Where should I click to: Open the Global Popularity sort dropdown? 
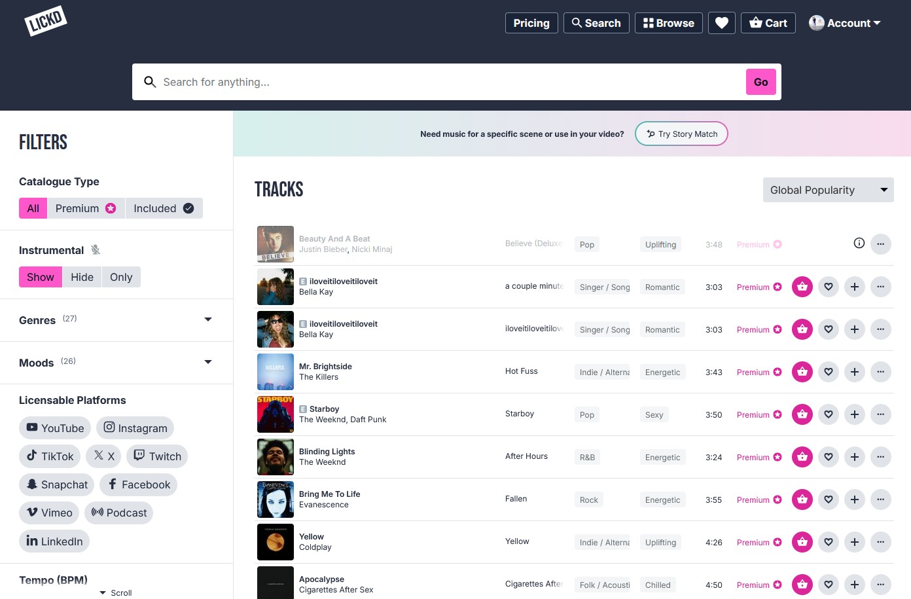click(829, 190)
